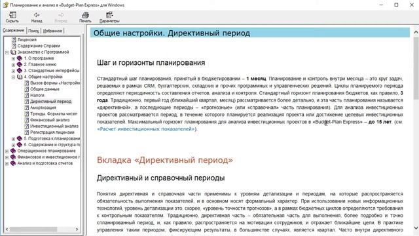Open the Регистрация лицензии topic
Viewport: 419px width, 236px height.
click(x=52, y=132)
